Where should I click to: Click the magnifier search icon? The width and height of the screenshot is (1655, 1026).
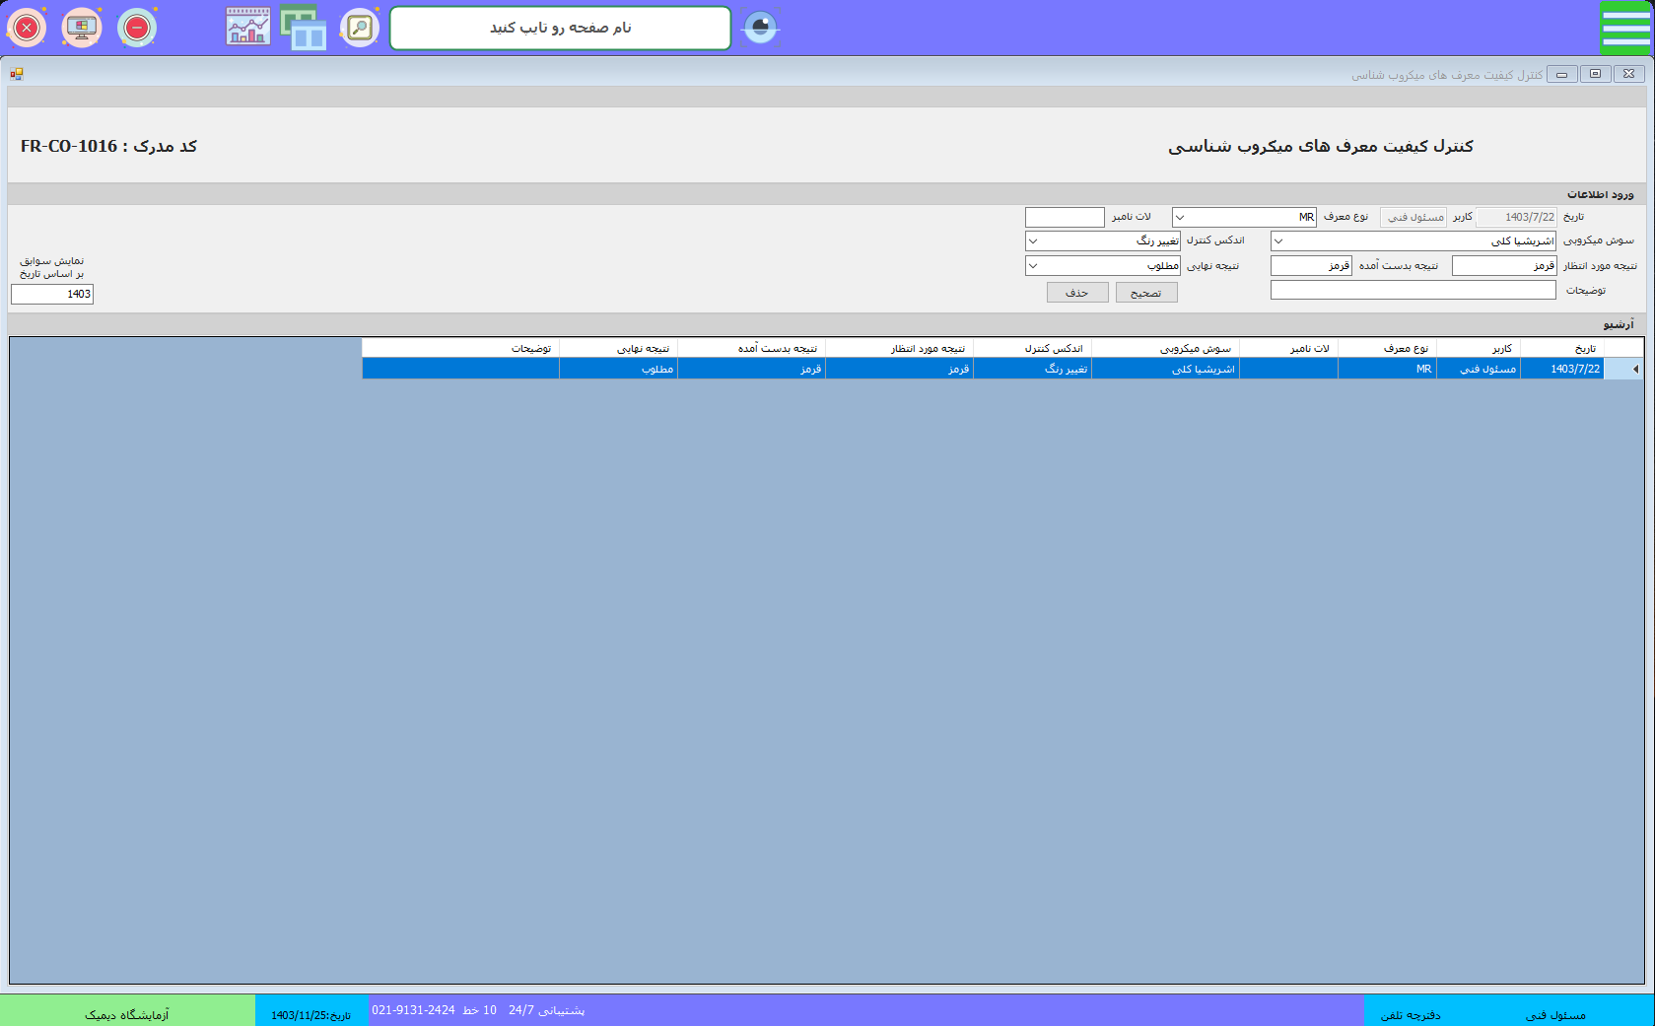[x=360, y=28]
